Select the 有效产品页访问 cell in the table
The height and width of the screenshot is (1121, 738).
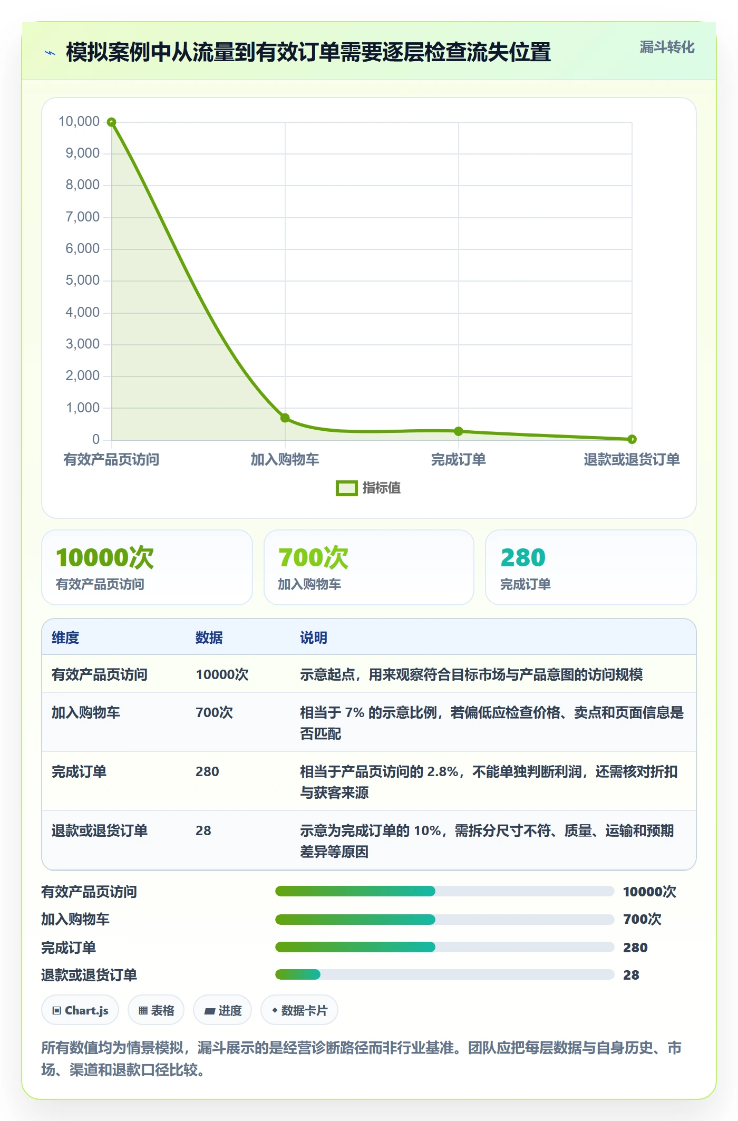(99, 674)
